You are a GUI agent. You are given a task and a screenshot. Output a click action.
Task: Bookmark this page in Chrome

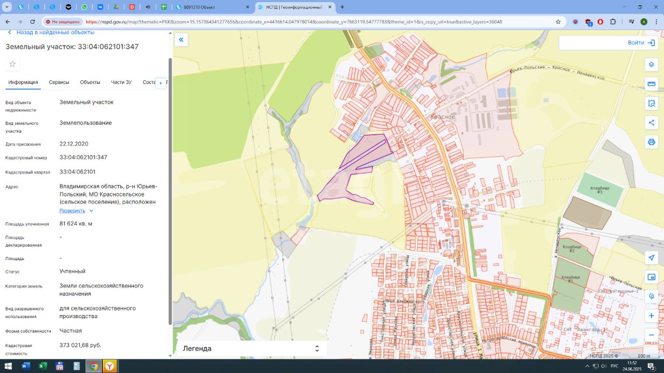[558, 22]
